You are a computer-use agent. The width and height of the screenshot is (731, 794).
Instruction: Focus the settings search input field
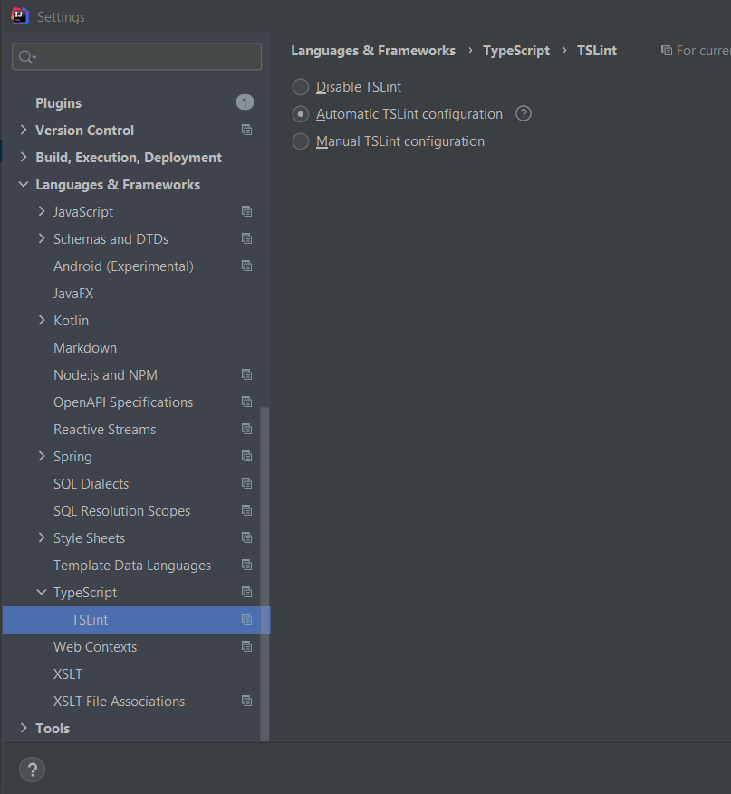(137, 57)
